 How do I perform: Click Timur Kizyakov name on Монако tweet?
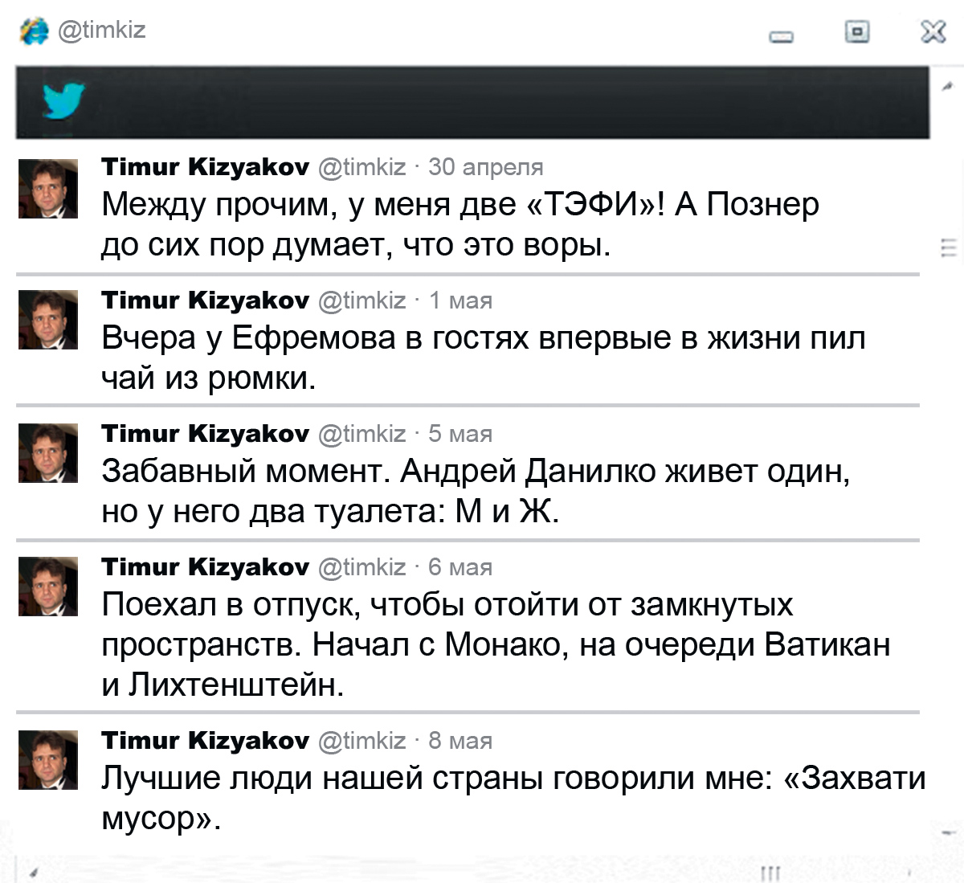pos(205,566)
